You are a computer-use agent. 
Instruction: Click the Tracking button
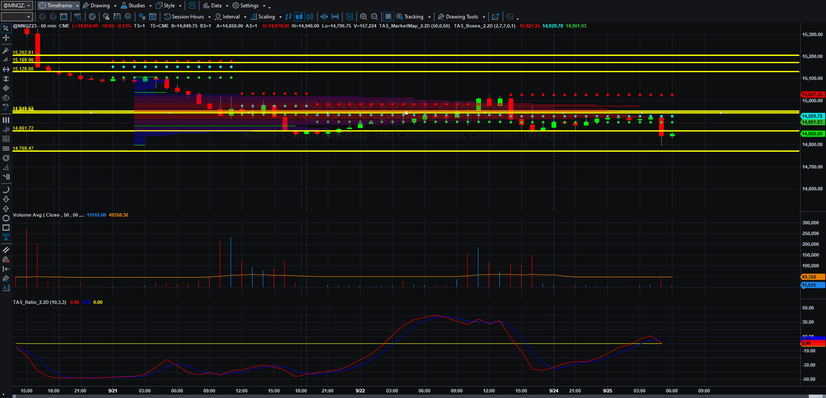pos(413,17)
